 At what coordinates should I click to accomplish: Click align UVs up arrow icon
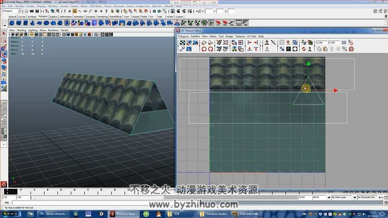(256, 49)
